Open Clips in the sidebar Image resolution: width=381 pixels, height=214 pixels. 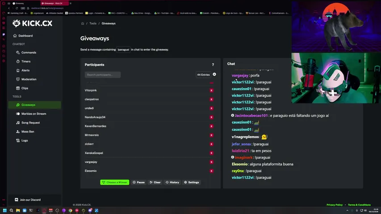click(x=22, y=88)
